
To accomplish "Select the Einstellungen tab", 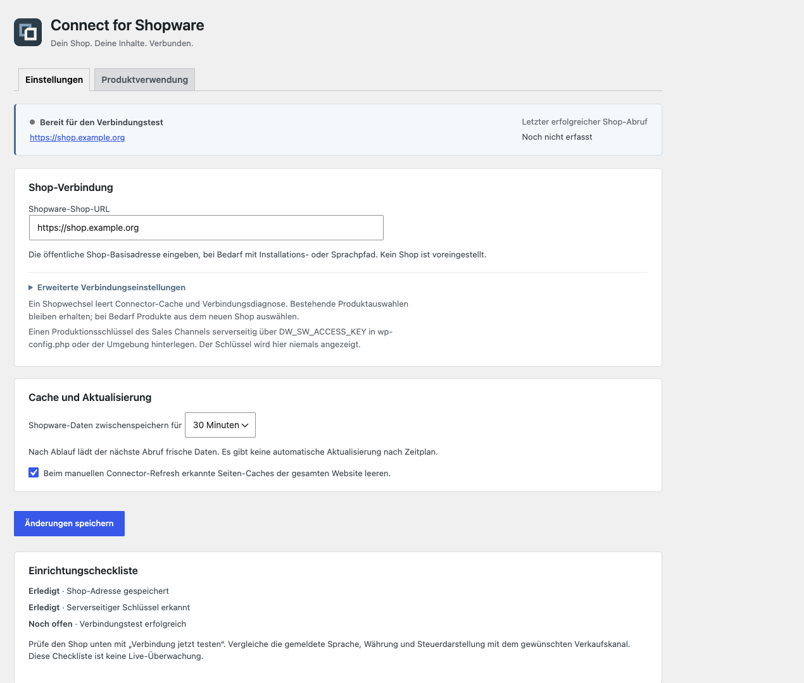I will coord(54,80).
